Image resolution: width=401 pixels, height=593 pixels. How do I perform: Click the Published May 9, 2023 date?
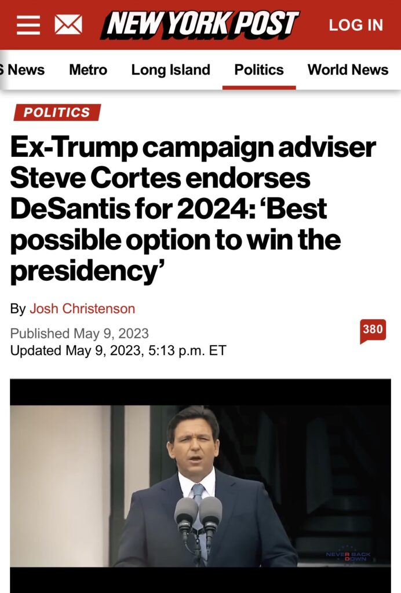(79, 334)
